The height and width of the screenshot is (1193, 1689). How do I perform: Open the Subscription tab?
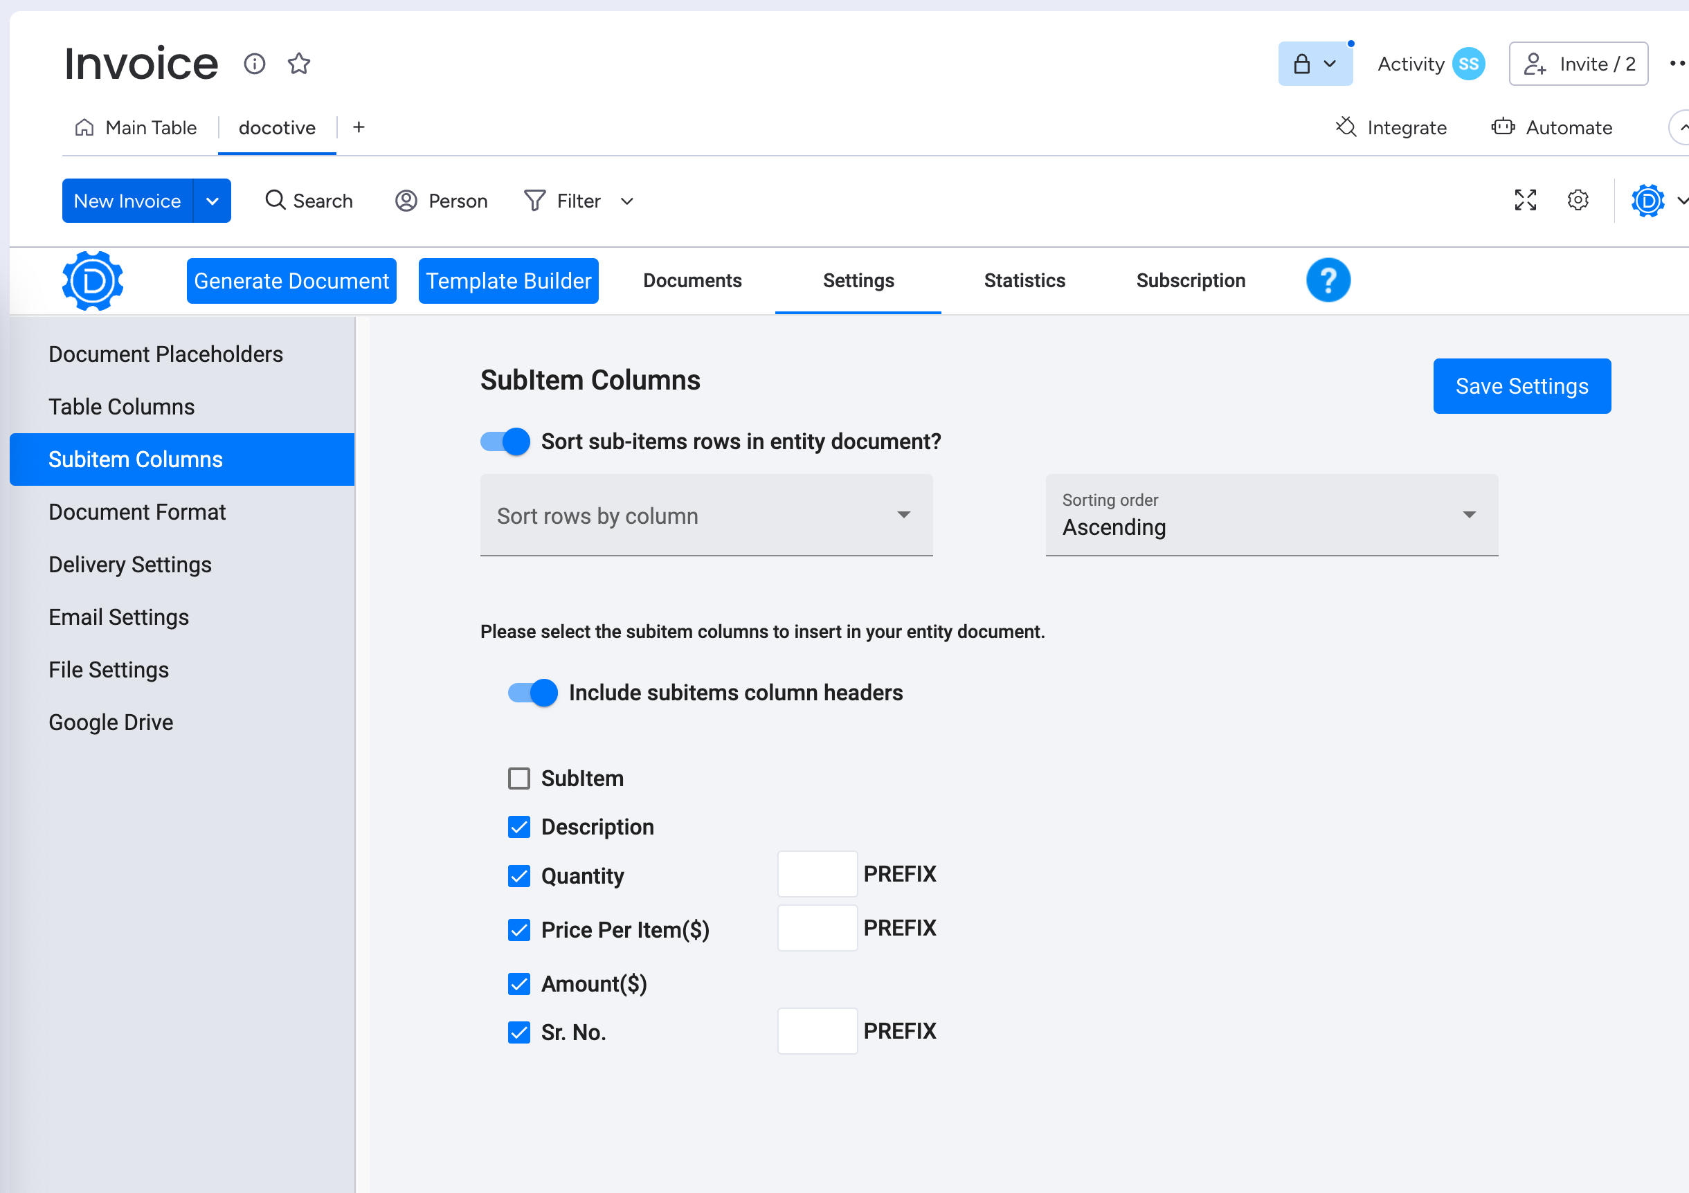coord(1190,281)
